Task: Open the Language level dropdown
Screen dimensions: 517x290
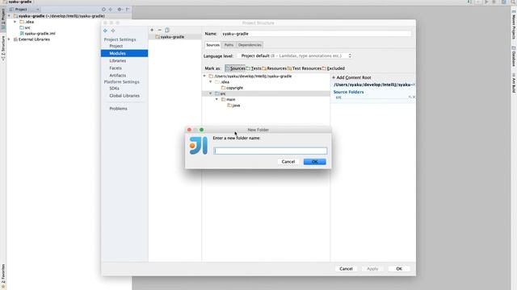Action: click(x=295, y=56)
